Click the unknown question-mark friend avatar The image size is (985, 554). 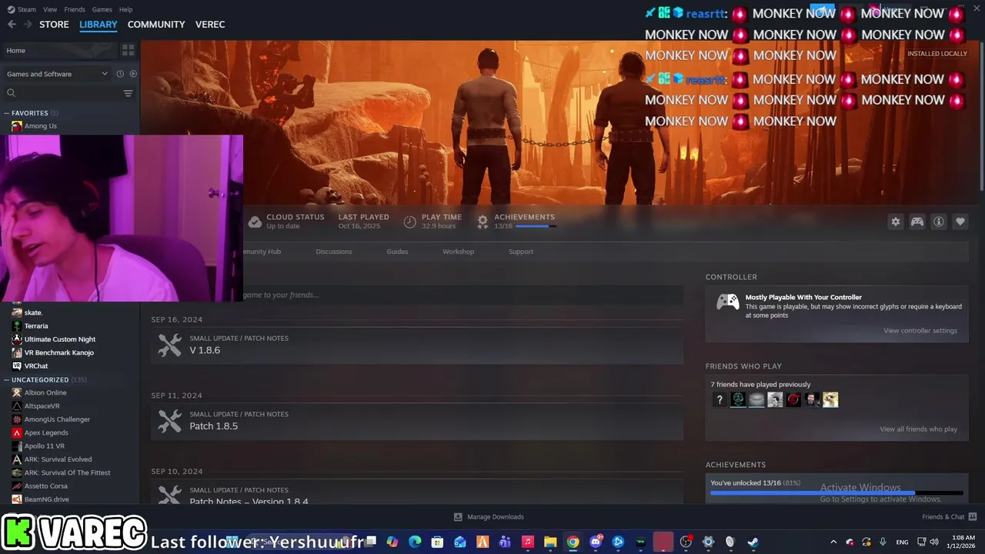click(720, 399)
